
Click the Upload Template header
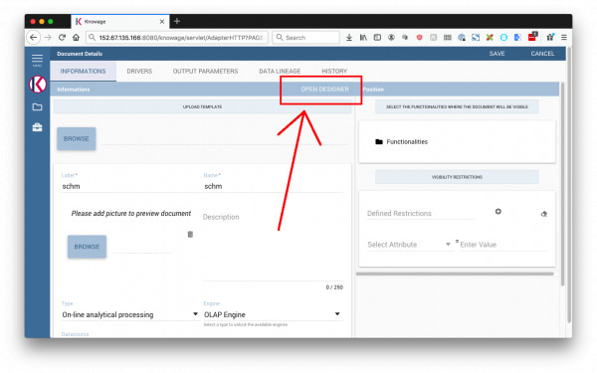[202, 107]
